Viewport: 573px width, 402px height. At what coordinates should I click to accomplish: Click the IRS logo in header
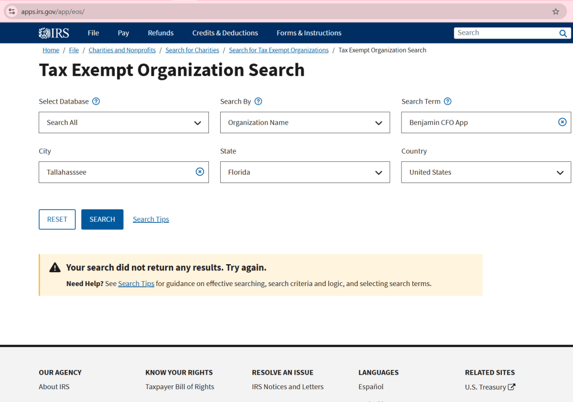[x=54, y=33]
